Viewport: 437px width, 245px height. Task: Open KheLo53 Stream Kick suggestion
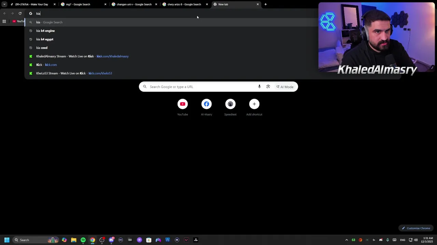pos(212,73)
